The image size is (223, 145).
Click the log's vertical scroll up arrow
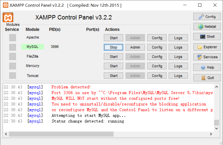pos(217,87)
